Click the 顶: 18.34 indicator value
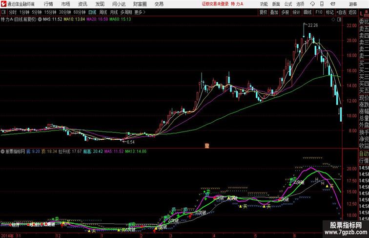The width and height of the screenshot is (369, 238). point(49,151)
